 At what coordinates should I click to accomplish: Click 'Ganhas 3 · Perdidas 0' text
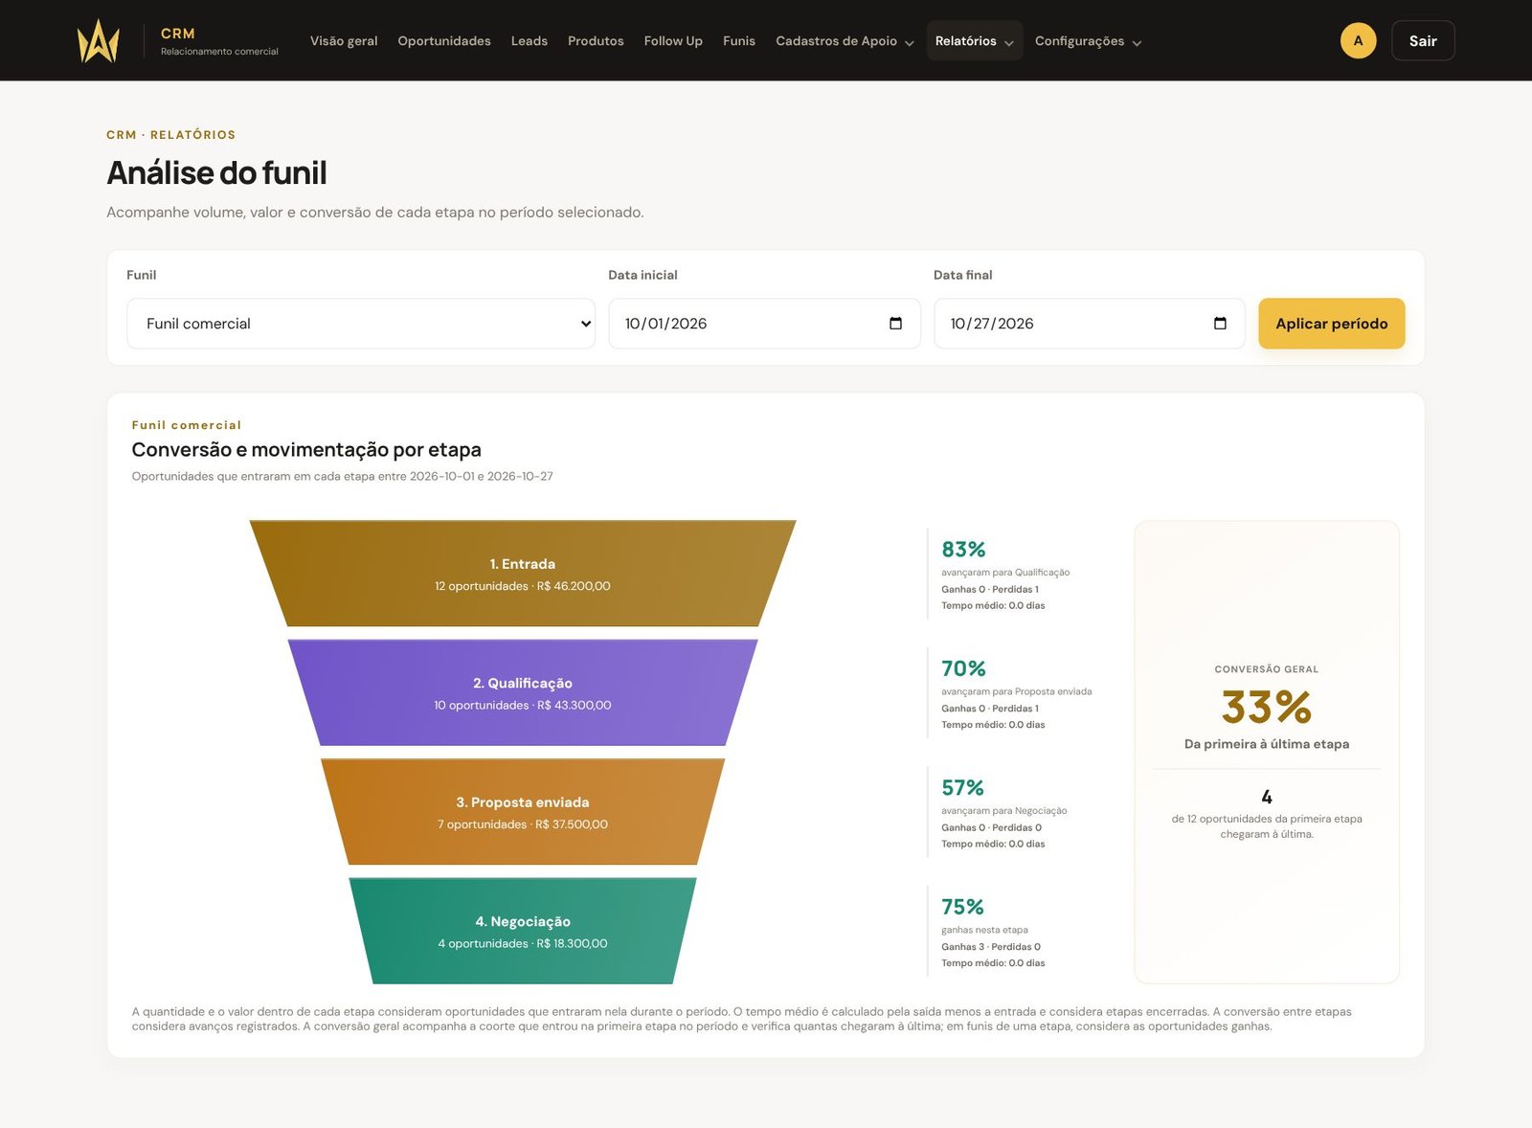tap(991, 947)
